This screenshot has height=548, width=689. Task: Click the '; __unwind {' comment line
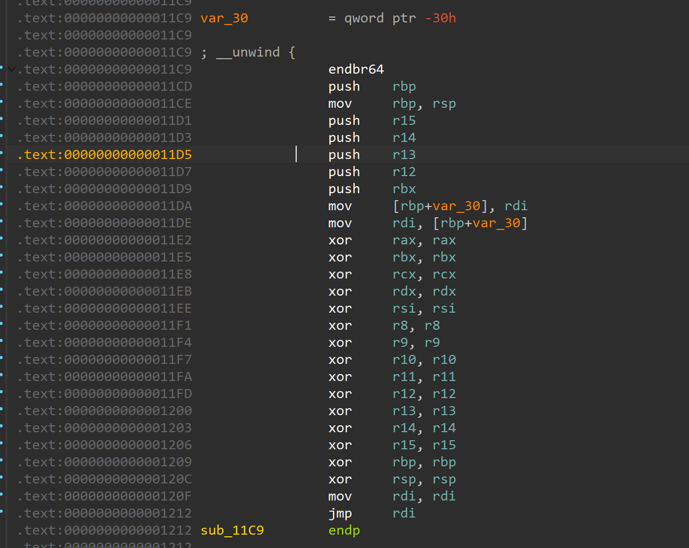(x=248, y=52)
